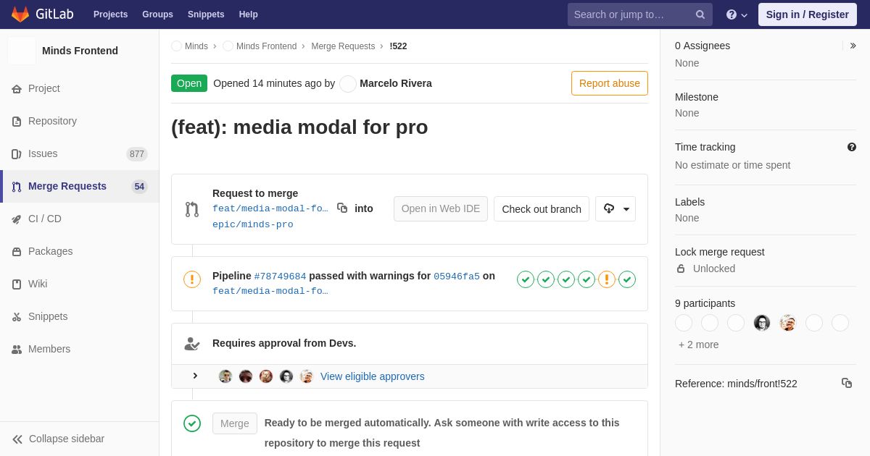
Task: Click the Unlocked padlock icon
Action: (681, 269)
